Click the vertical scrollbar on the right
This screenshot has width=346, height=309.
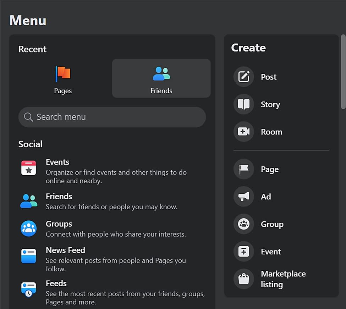point(343,71)
